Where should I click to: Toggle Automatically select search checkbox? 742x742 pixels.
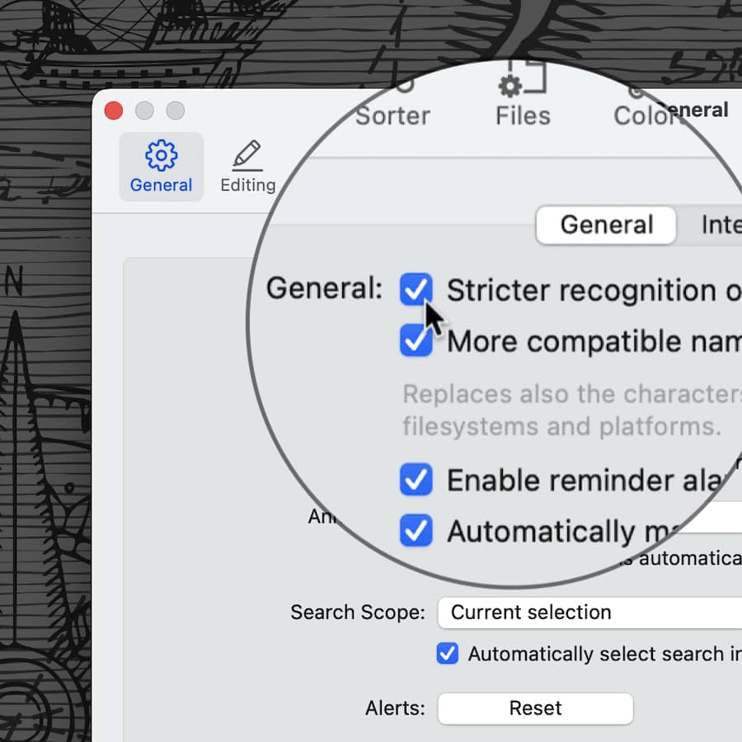(447, 654)
